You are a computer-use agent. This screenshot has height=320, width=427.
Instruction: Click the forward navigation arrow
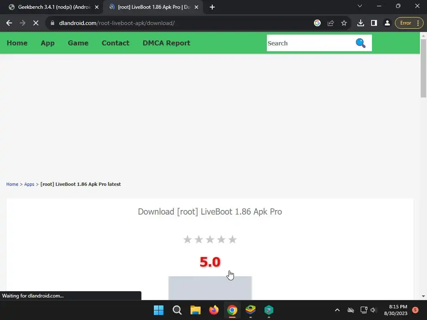point(23,23)
